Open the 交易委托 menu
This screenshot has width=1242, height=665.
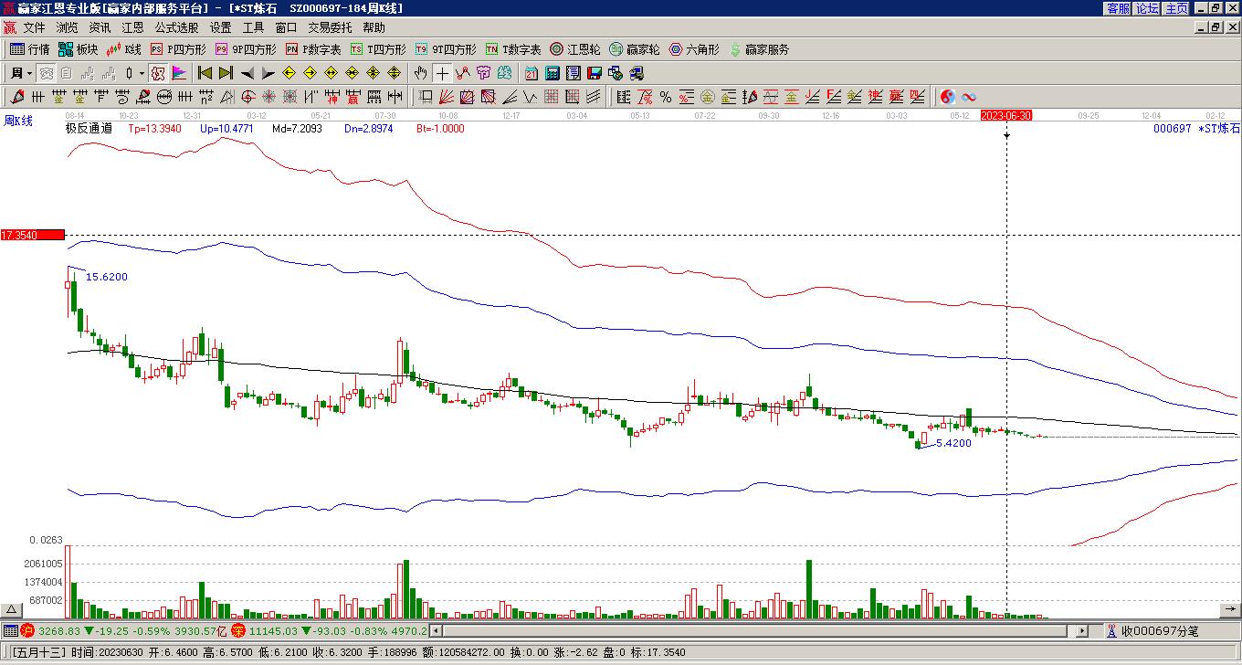tap(330, 28)
